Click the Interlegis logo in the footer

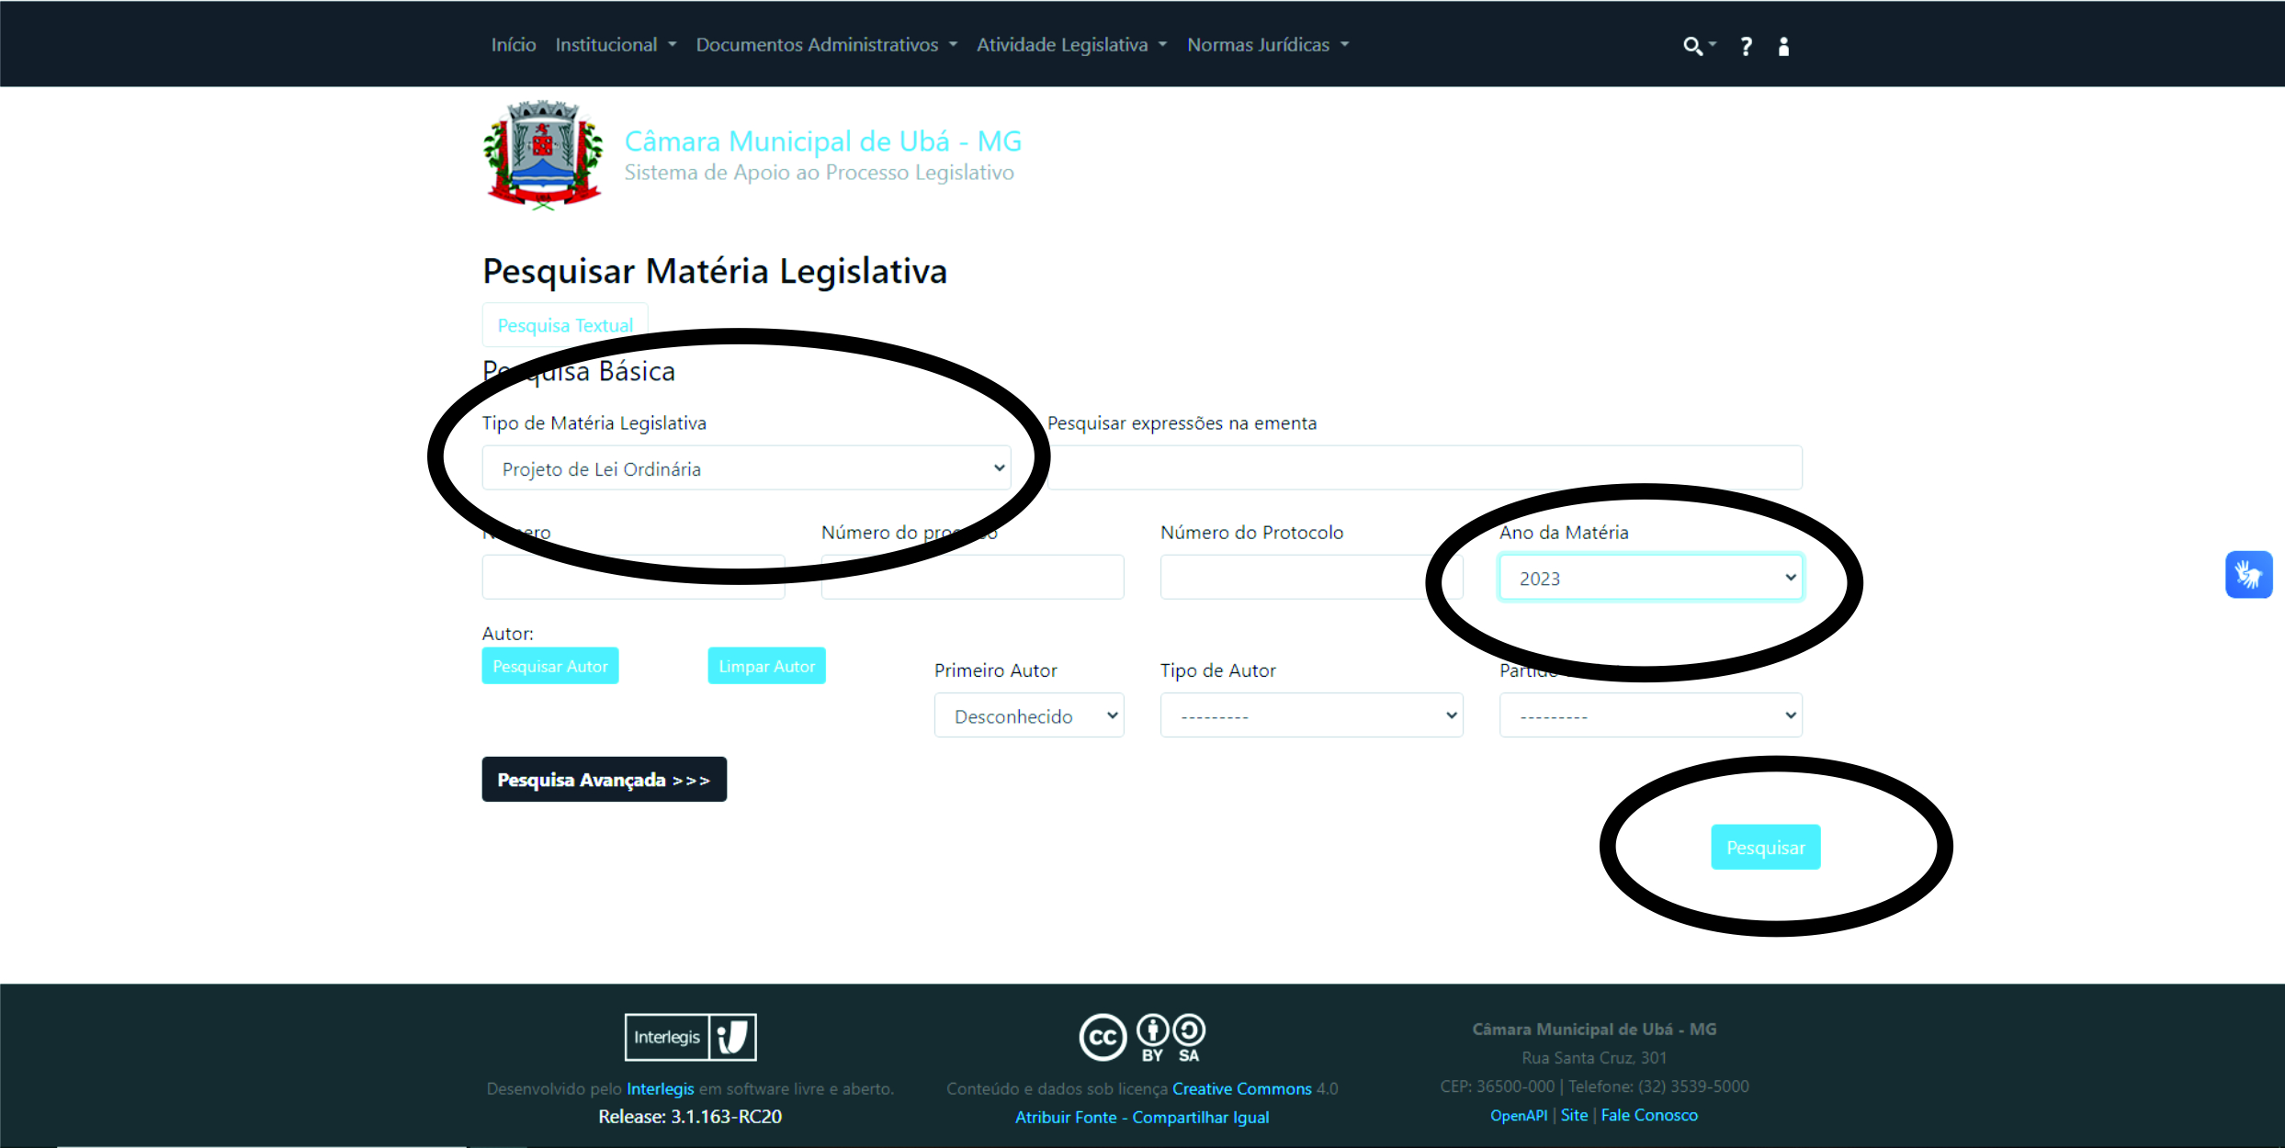tap(690, 1037)
